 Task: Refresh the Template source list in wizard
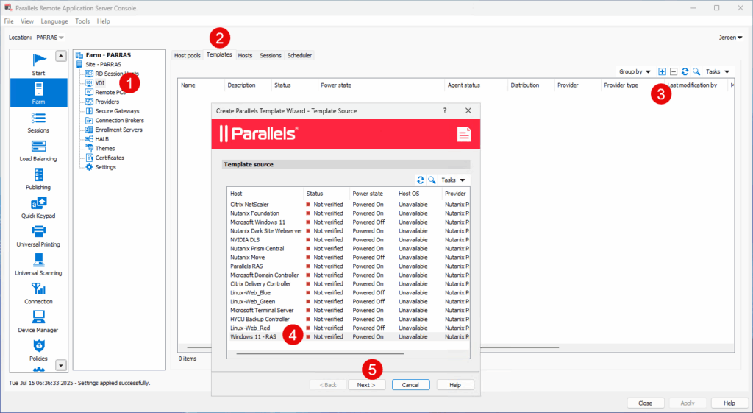(420, 180)
